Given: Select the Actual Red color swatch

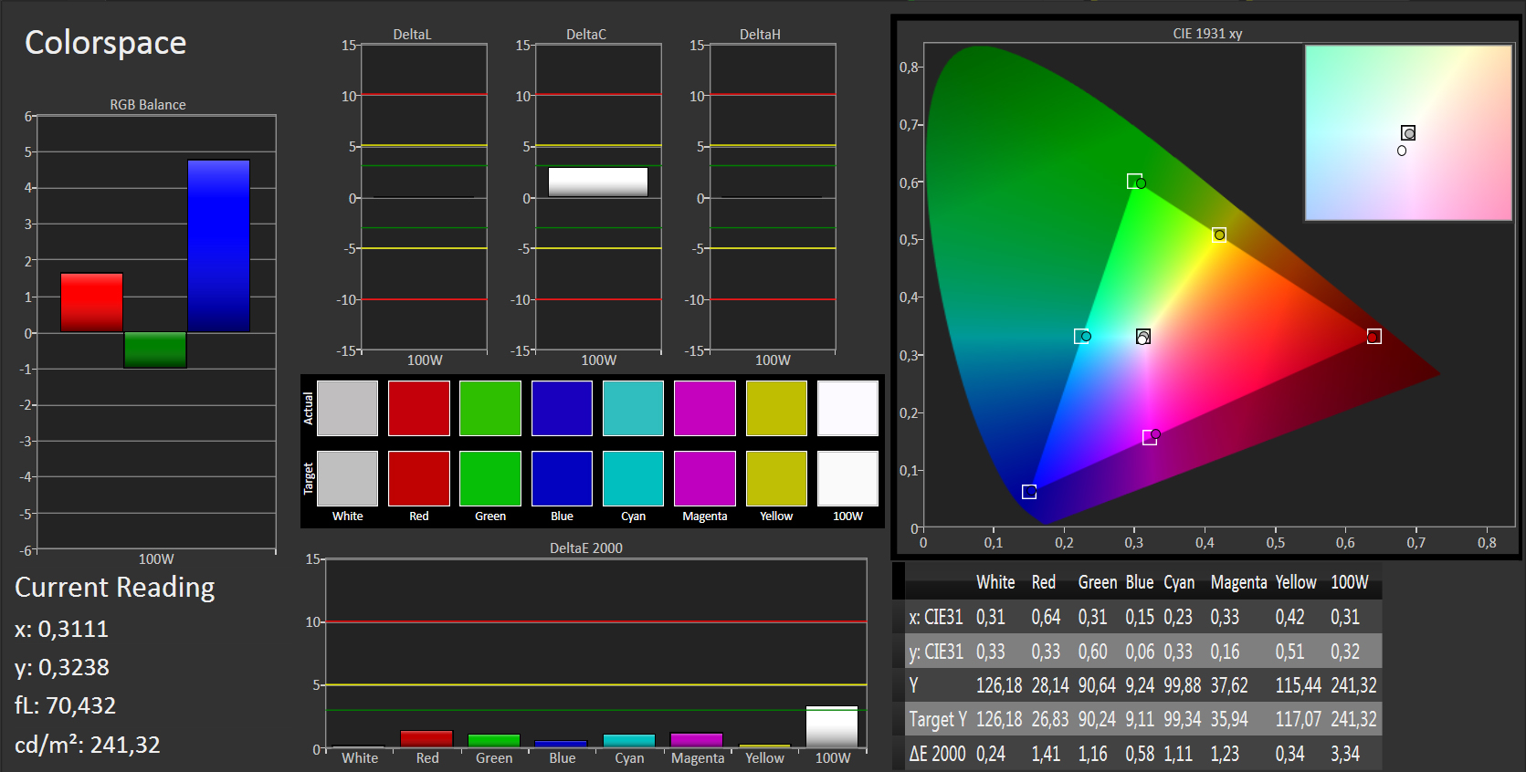Looking at the screenshot, I should coord(418,408).
